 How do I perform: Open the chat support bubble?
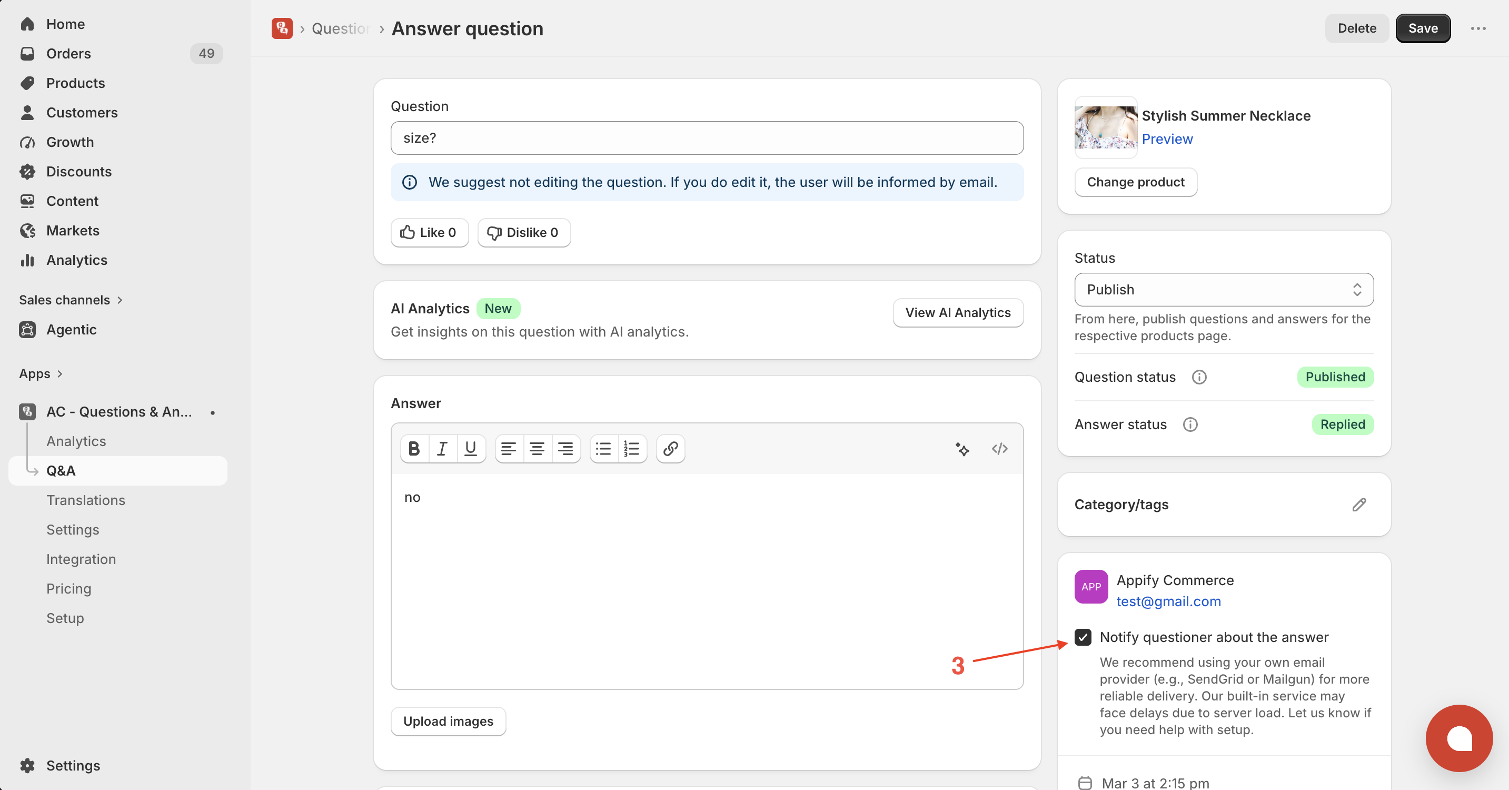click(x=1458, y=738)
